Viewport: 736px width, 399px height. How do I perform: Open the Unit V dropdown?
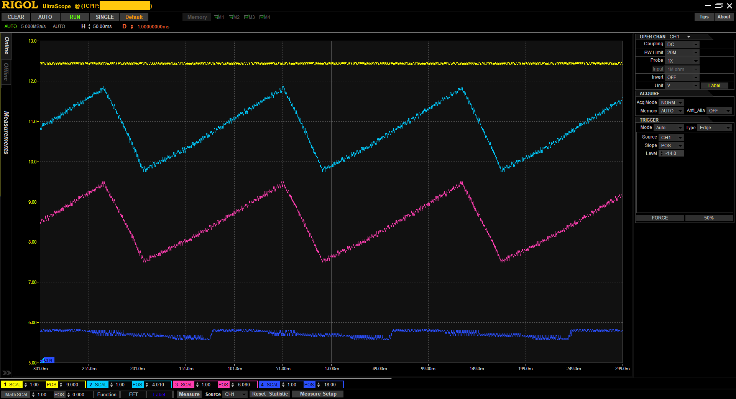pos(682,86)
